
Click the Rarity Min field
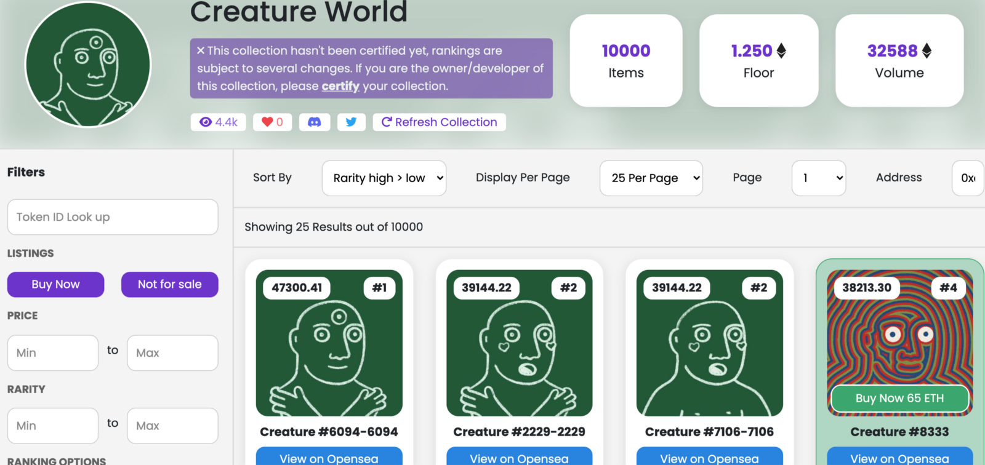coord(53,426)
